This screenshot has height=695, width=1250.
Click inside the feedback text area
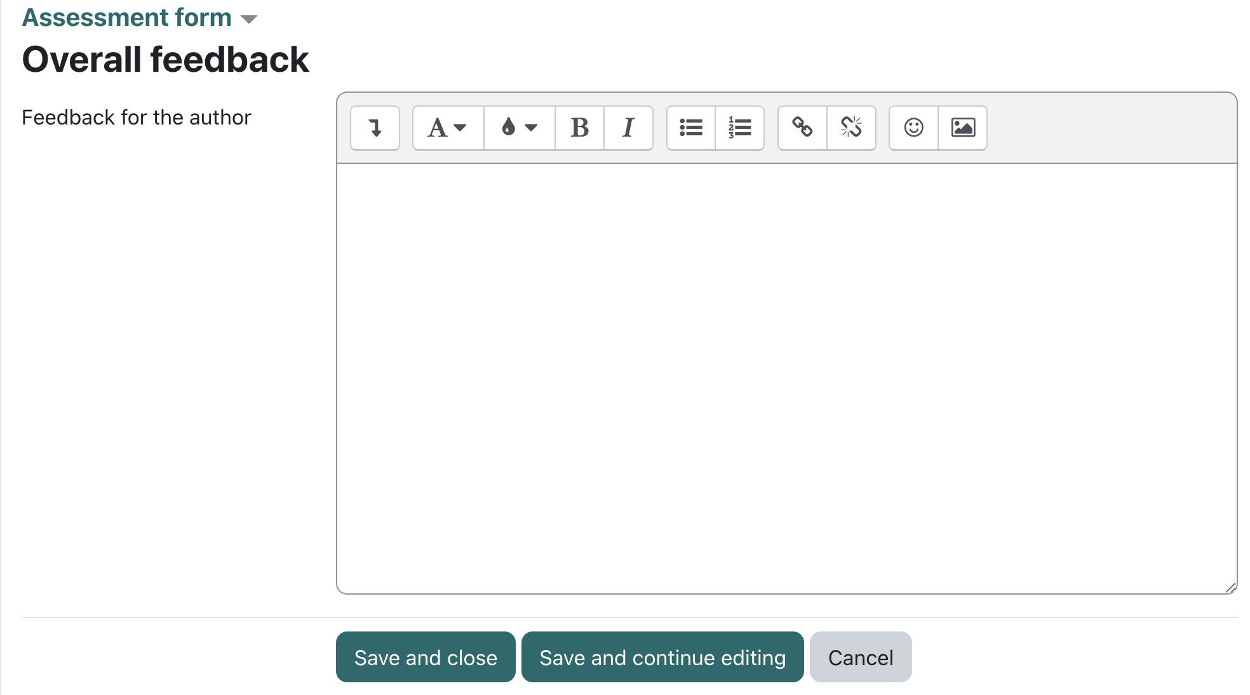pos(786,379)
